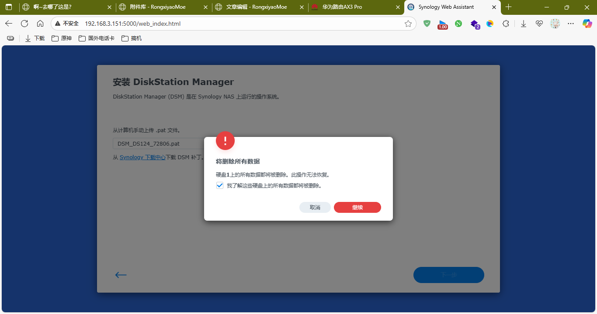Open the extension with 1.00 badge
This screenshot has width=597, height=314.
click(x=443, y=24)
